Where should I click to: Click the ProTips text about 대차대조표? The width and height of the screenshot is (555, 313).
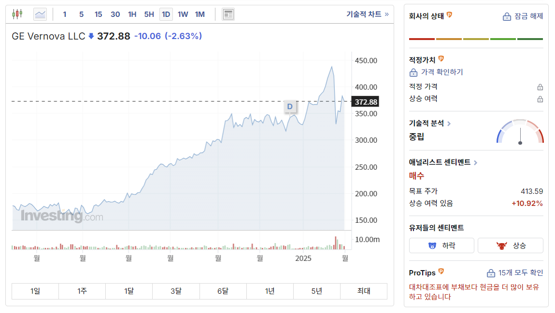474,292
